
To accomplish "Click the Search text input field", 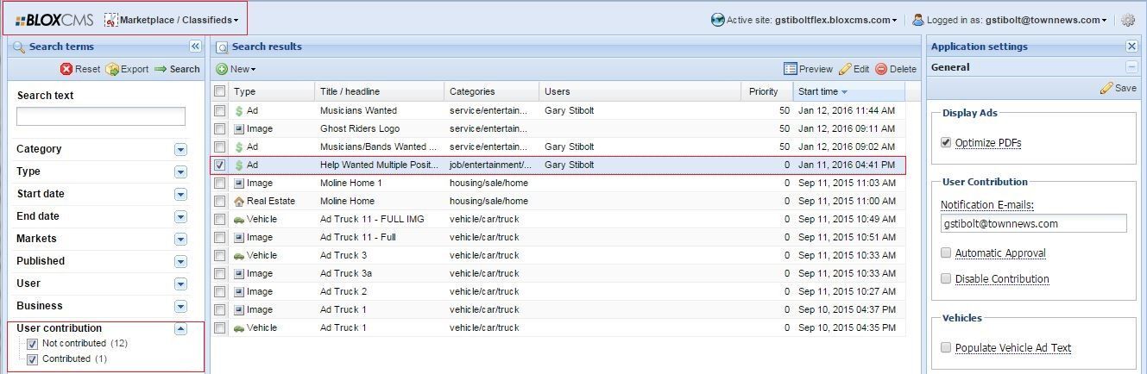I will point(101,116).
